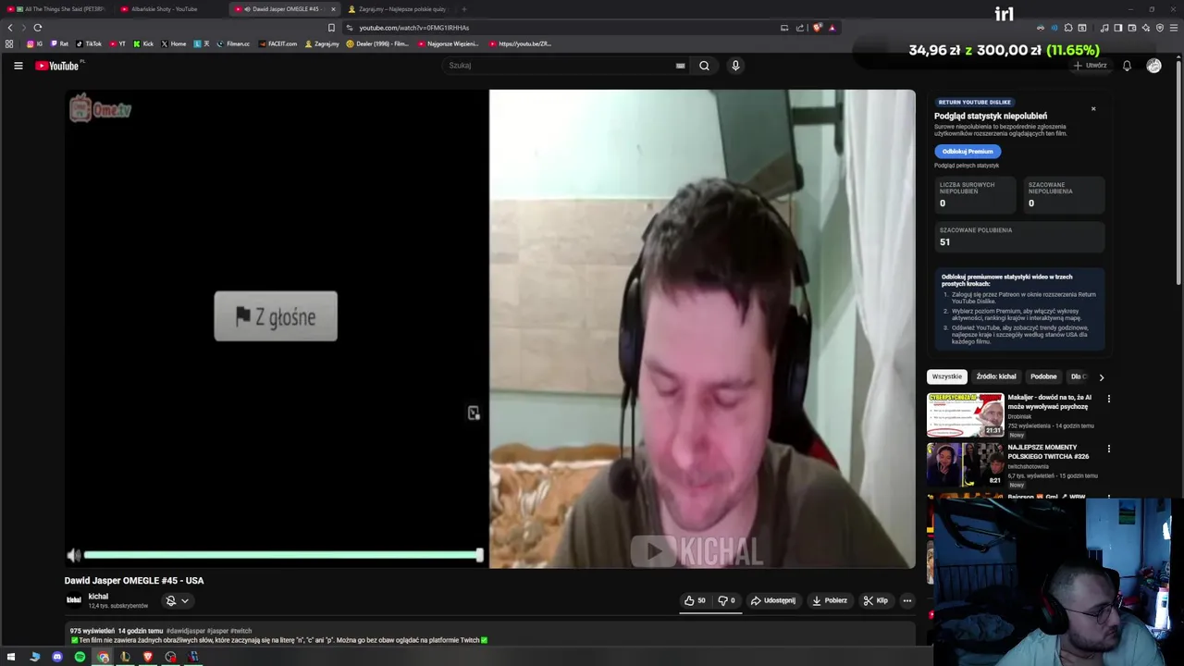Open the Dealer (1996) bookmark

pos(377,43)
